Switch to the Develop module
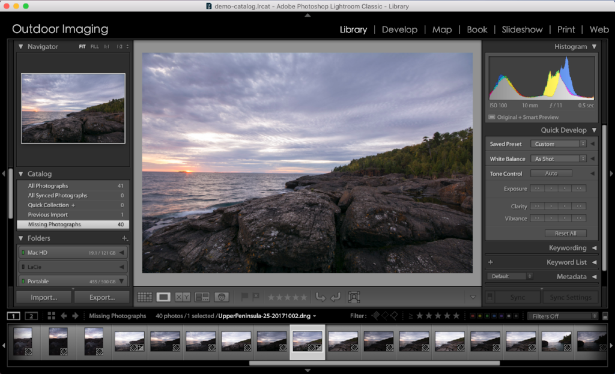Image resolution: width=615 pixels, height=374 pixels. click(399, 29)
